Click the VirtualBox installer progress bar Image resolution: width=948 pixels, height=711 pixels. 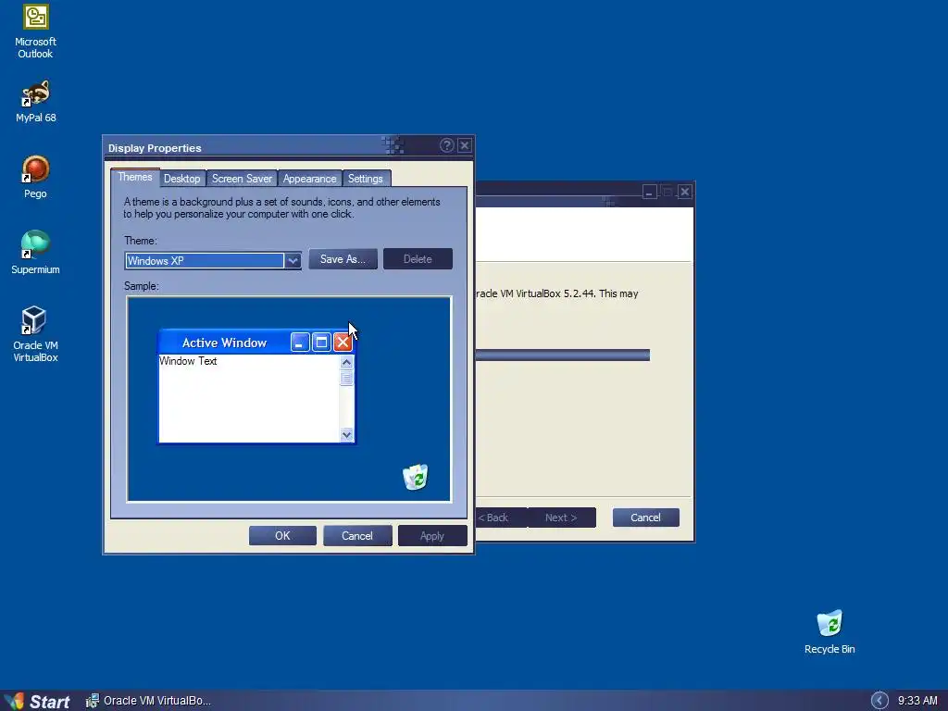(562, 355)
